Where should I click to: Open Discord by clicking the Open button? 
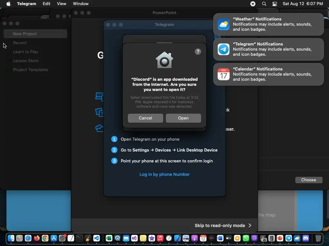(183, 118)
